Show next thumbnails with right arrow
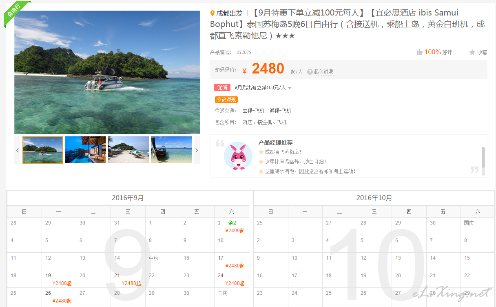The width and height of the screenshot is (496, 307). (197, 150)
